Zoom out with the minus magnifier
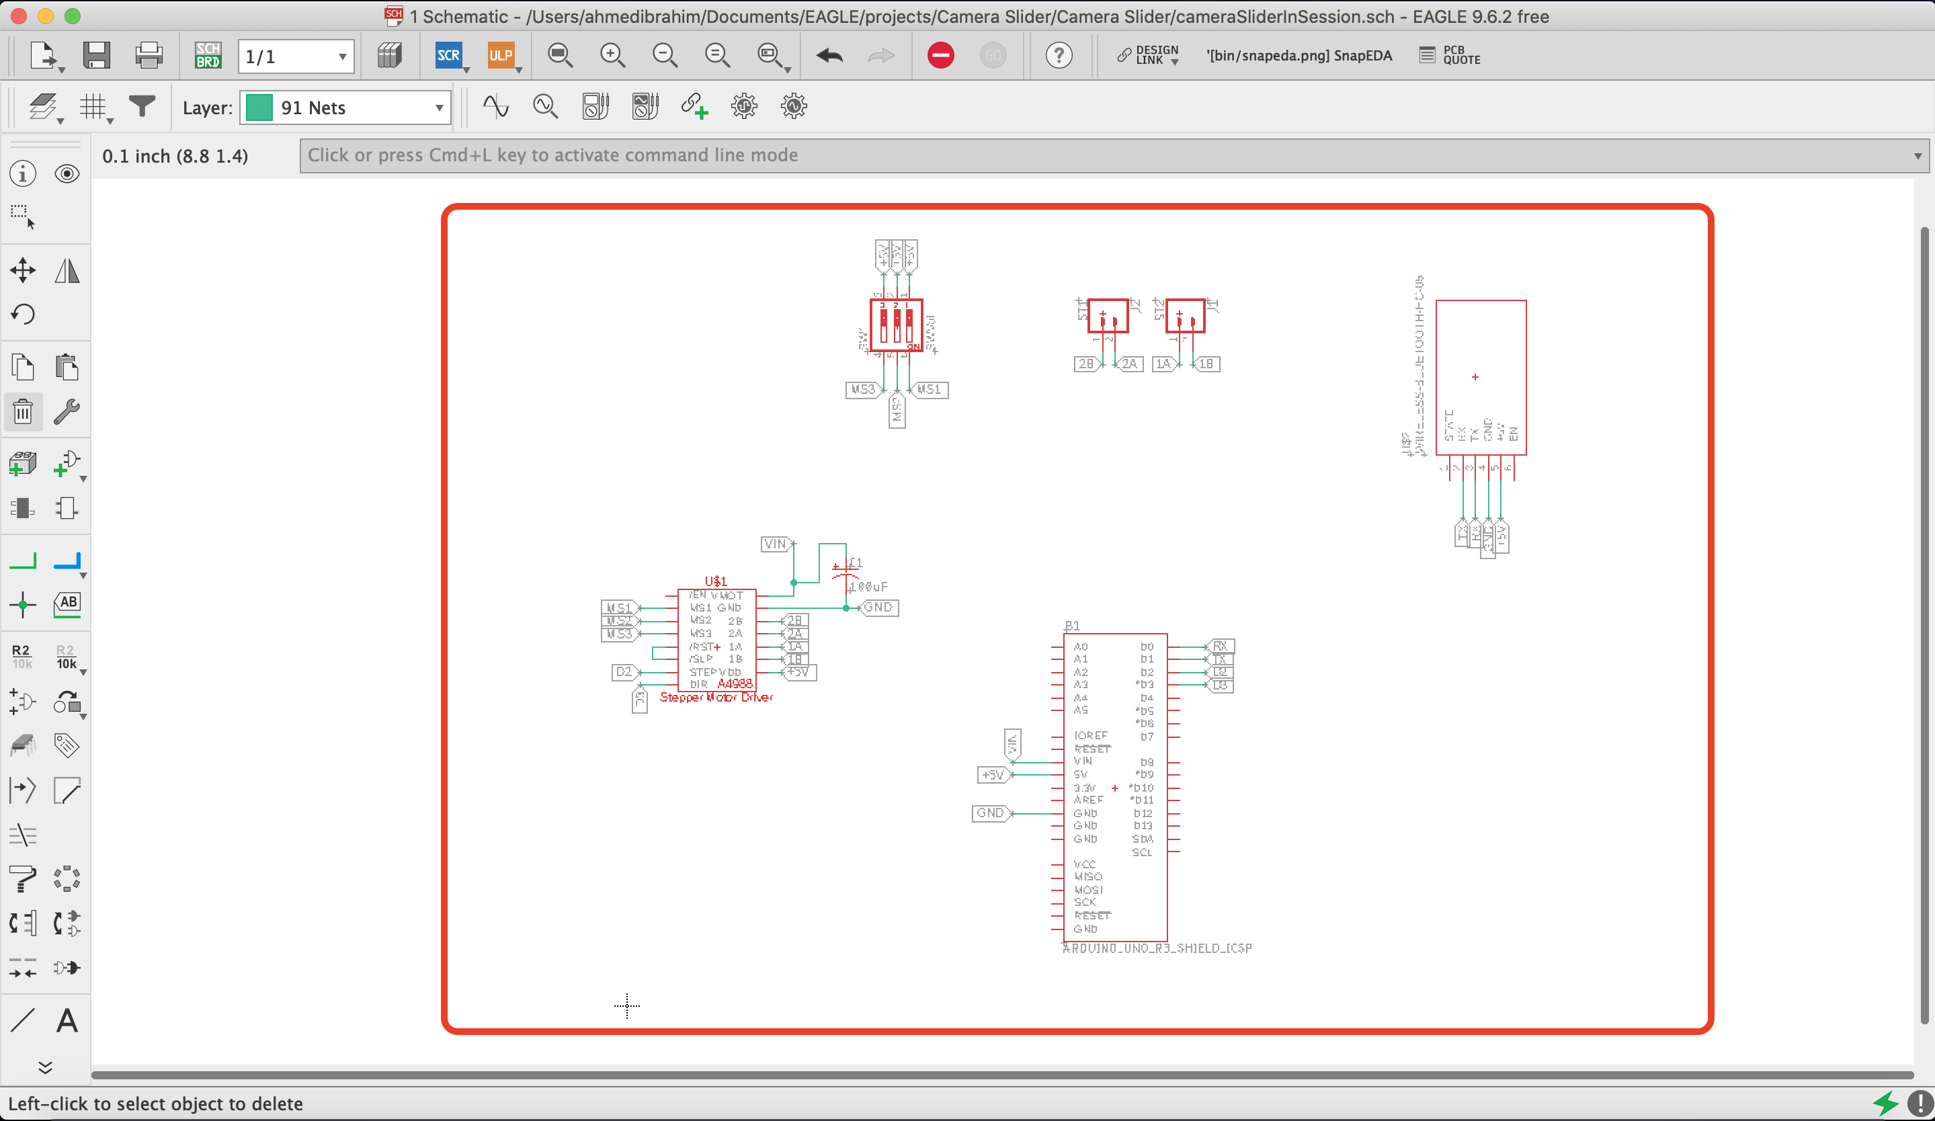1935x1121 pixels. tap(664, 55)
